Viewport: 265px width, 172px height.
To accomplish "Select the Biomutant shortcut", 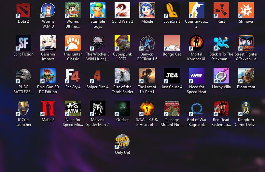I will pyautogui.click(x=246, y=76).
